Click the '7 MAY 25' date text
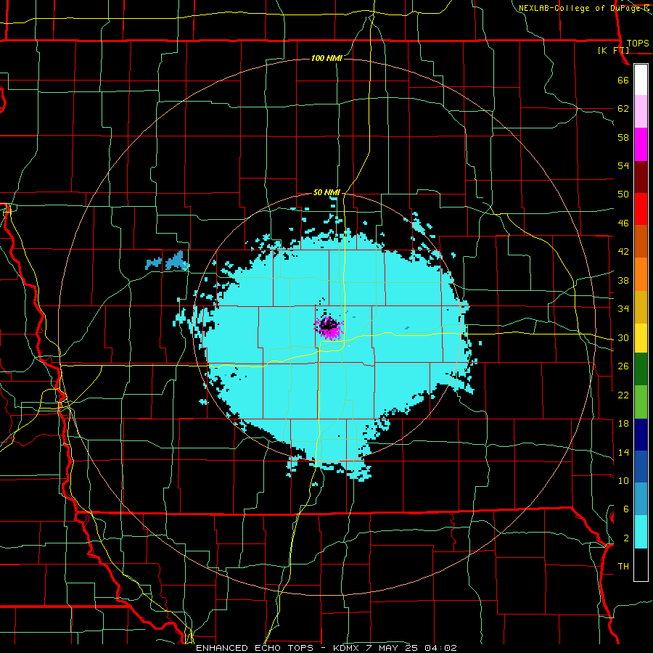This screenshot has height=653, width=653. (x=393, y=648)
